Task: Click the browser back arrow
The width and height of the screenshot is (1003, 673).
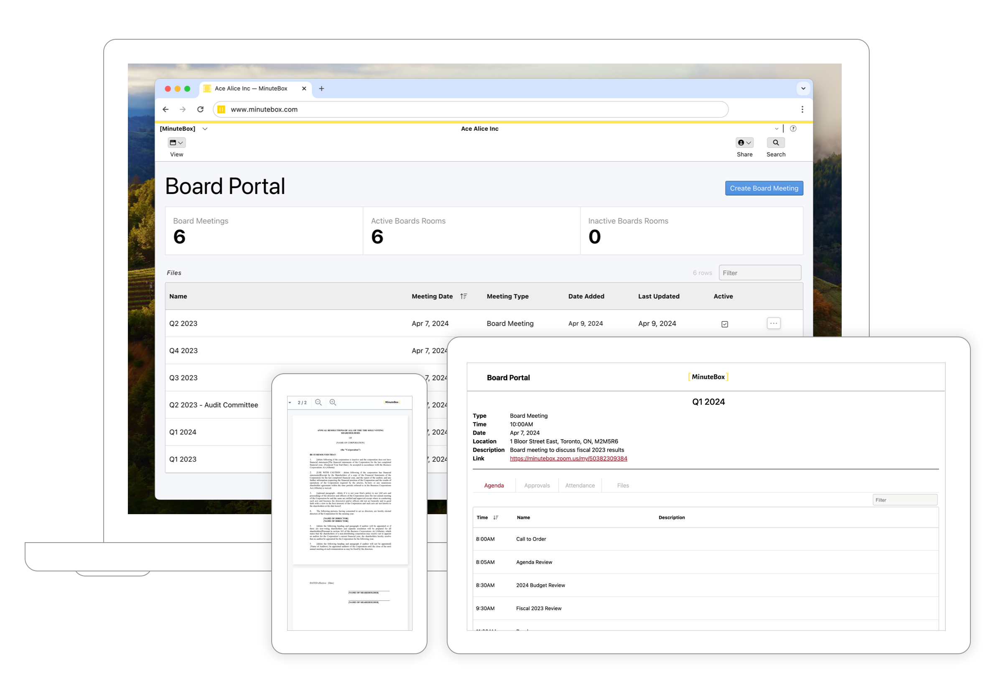Action: (165, 110)
